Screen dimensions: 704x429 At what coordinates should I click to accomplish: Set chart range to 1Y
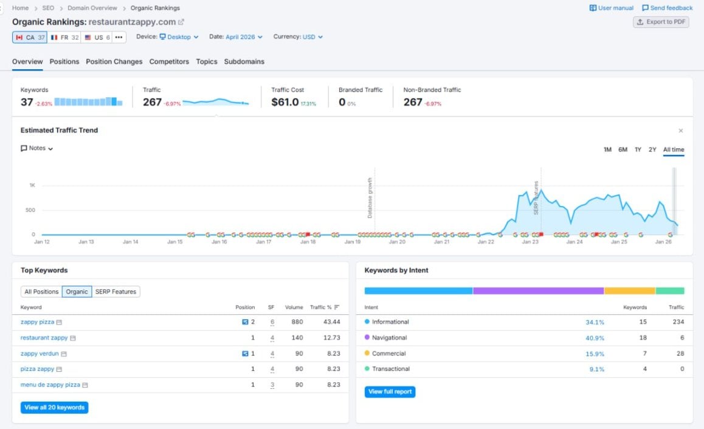[638, 149]
